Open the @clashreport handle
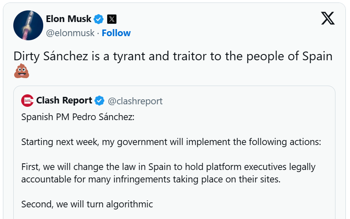The image size is (350, 219). [135, 101]
